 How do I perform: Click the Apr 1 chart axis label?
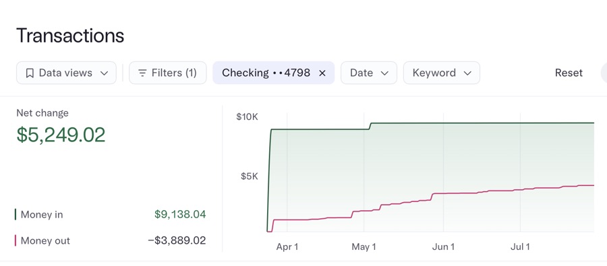pyautogui.click(x=287, y=247)
